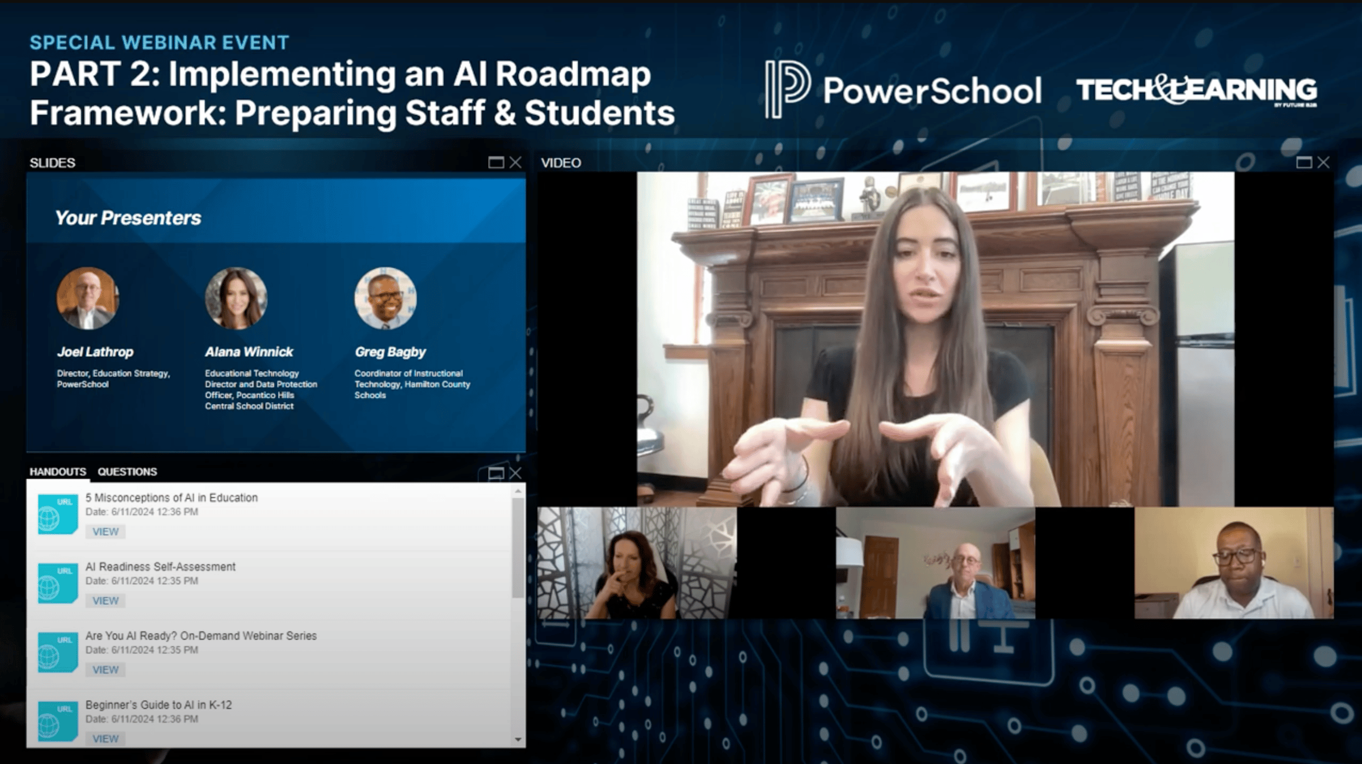This screenshot has width=1362, height=764.
Task: Click the handouts scrollbar up arrow
Action: (518, 491)
